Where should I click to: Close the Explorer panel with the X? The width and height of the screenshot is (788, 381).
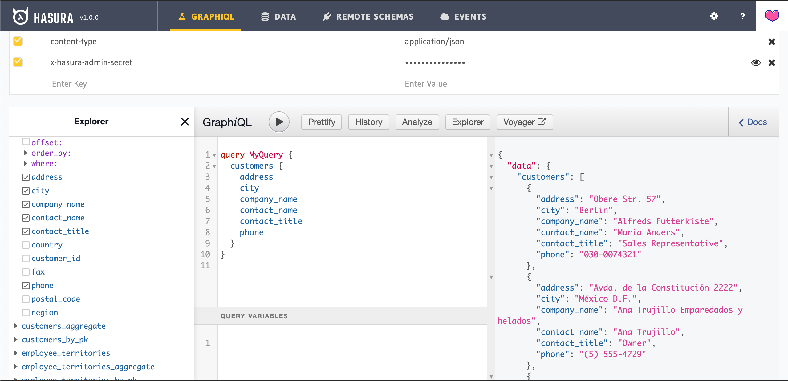point(185,122)
